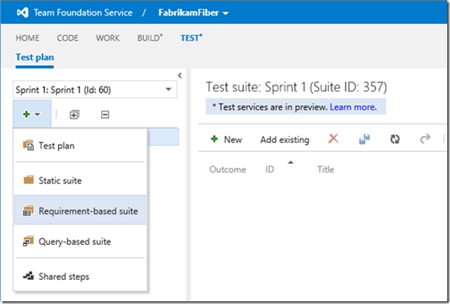The image size is (450, 304).
Task: Open the BUILD hub
Action: [x=150, y=38]
